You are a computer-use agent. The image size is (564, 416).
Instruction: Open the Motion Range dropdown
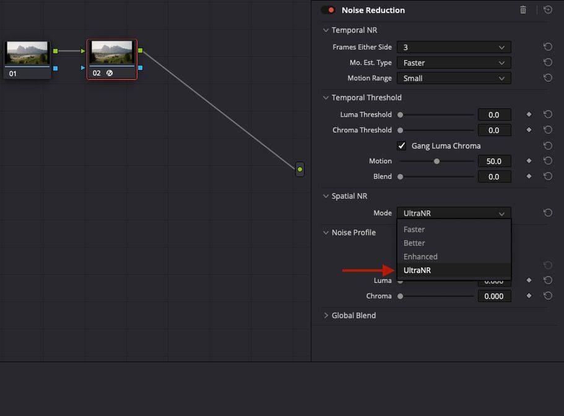453,78
